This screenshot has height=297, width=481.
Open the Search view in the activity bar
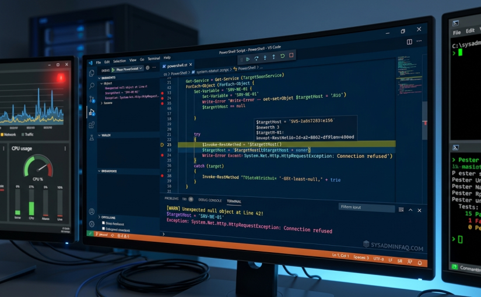(92, 86)
